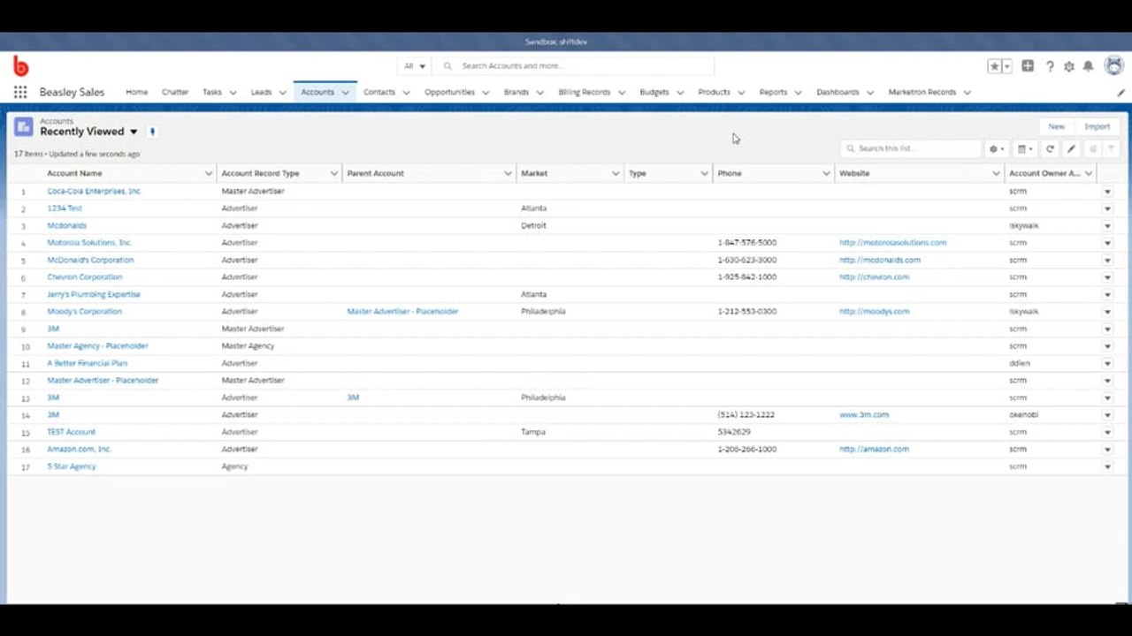Open the App Launcher grid icon

click(x=20, y=92)
